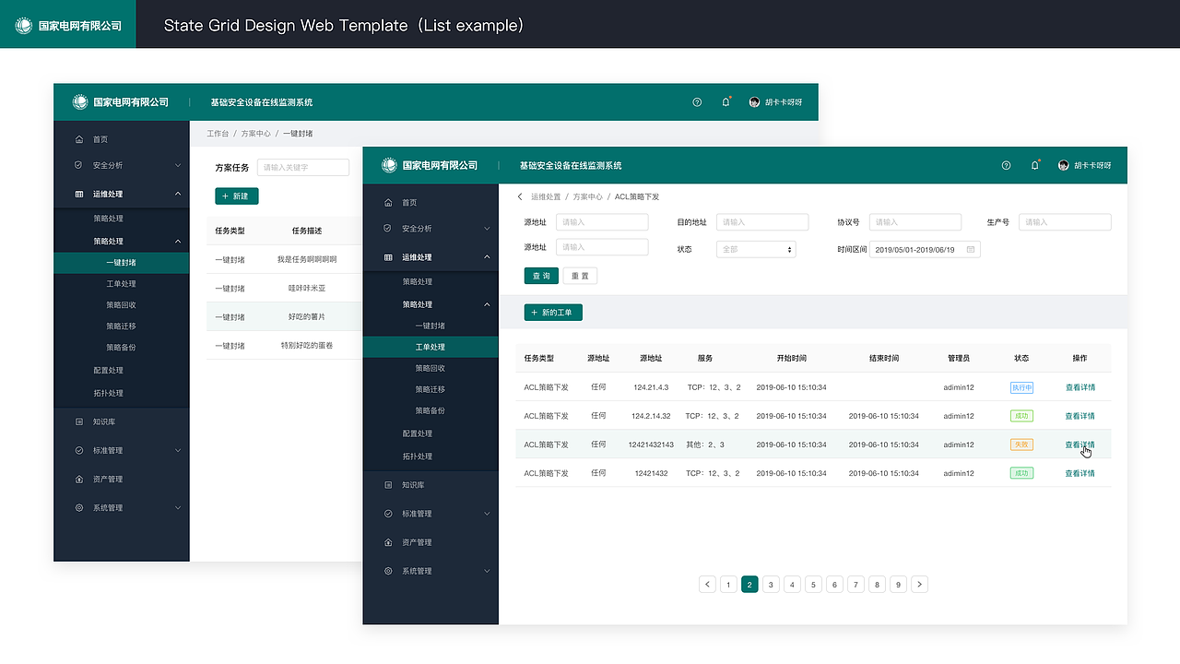Viewport: 1180px width, 664px height.
Task: Click the State Grid logo in the front window
Action: click(x=388, y=165)
